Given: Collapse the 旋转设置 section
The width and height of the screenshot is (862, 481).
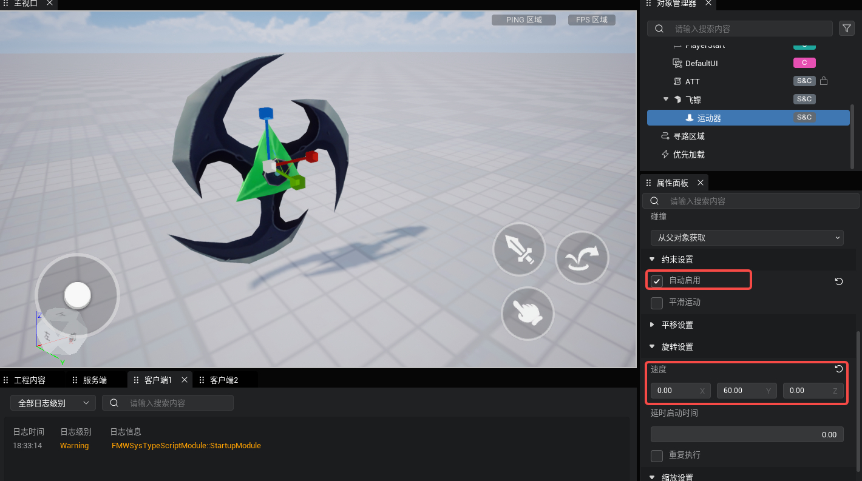Looking at the screenshot, I should [x=652, y=346].
